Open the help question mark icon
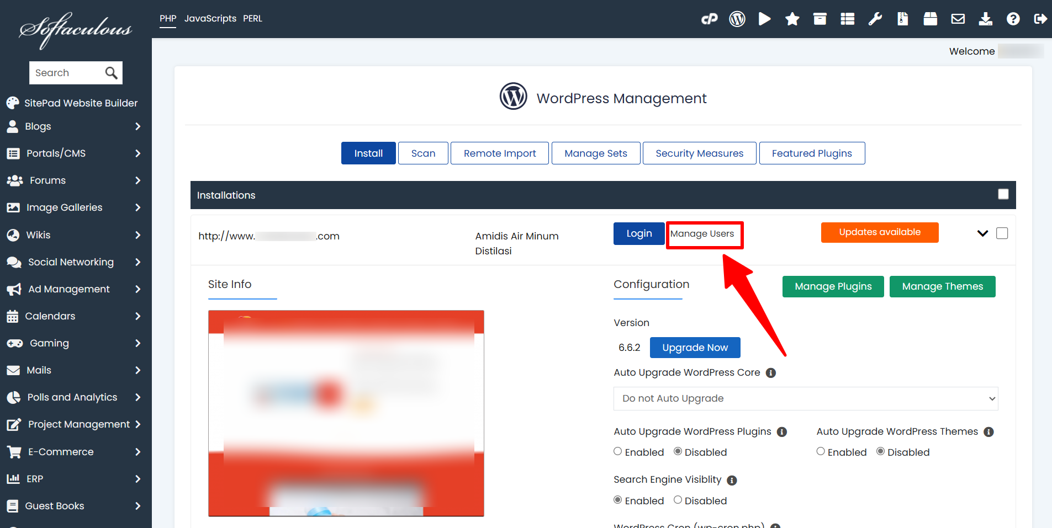The width and height of the screenshot is (1052, 528). click(1013, 19)
